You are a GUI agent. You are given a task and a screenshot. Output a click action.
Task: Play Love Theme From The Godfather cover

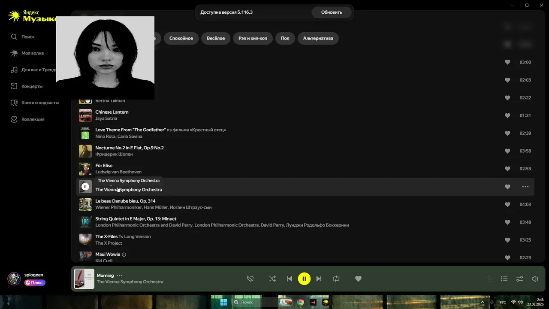[x=85, y=133]
